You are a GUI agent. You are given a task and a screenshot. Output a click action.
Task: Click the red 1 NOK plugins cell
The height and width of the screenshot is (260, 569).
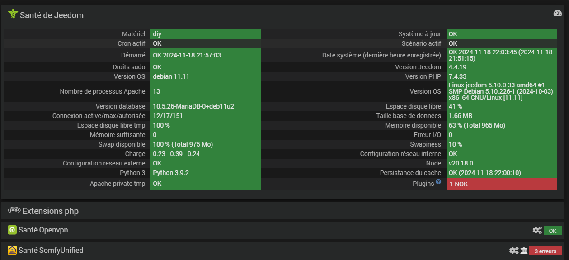coord(502,184)
